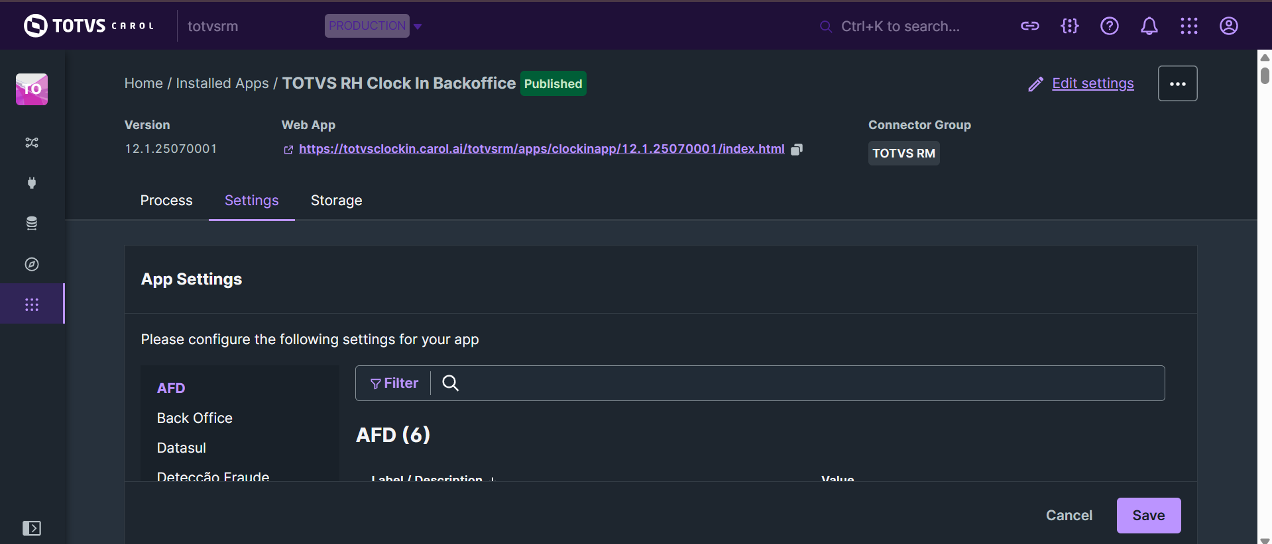The height and width of the screenshot is (544, 1272).
Task: Open notifications bell
Action: click(x=1149, y=26)
